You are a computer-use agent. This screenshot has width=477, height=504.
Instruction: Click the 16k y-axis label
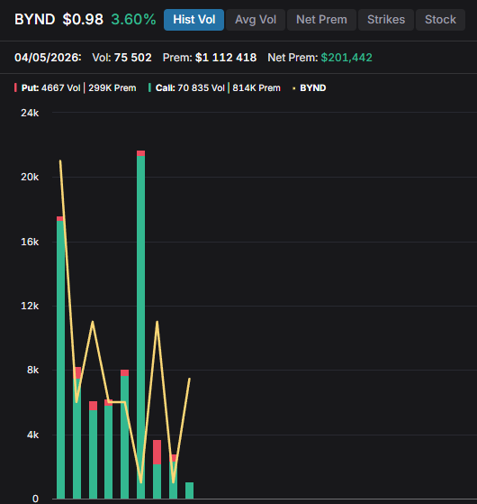(x=30, y=242)
